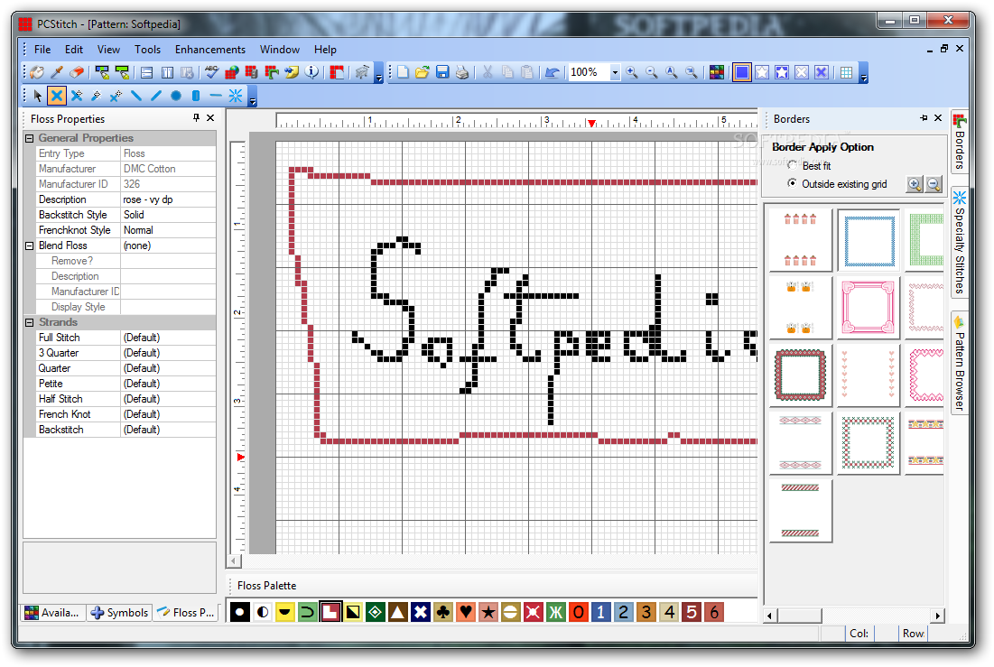The image size is (994, 667).
Task: Pin the Borders panel
Action: tap(924, 118)
